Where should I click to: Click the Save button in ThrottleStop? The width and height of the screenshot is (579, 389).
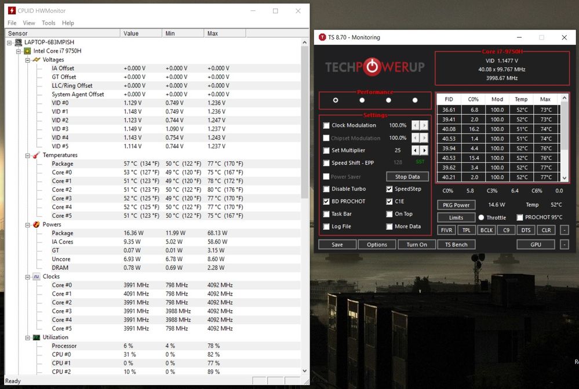click(x=337, y=245)
